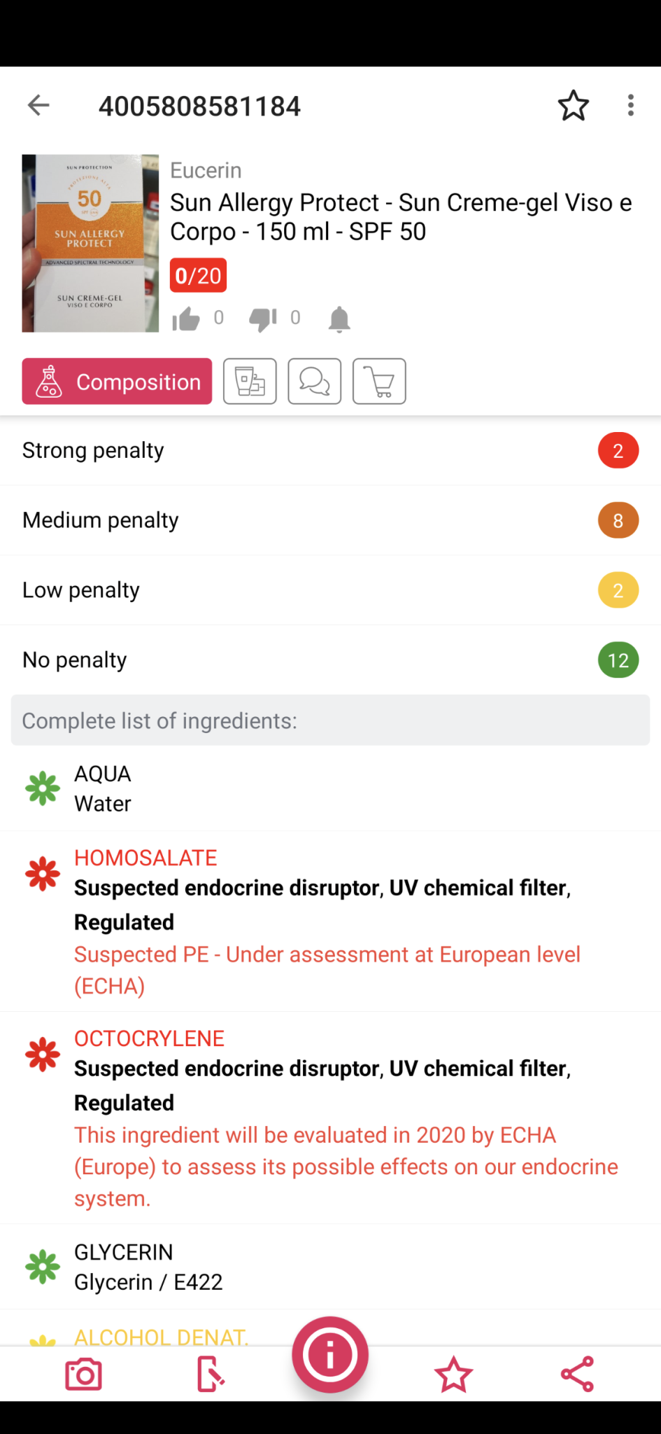Viewport: 661px width, 1434px height.
Task: Select the Composition tab
Action: (117, 382)
